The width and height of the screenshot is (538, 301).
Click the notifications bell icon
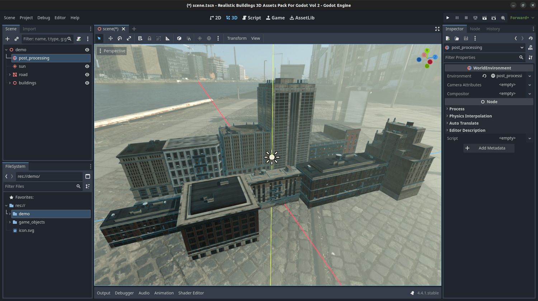tap(412, 293)
